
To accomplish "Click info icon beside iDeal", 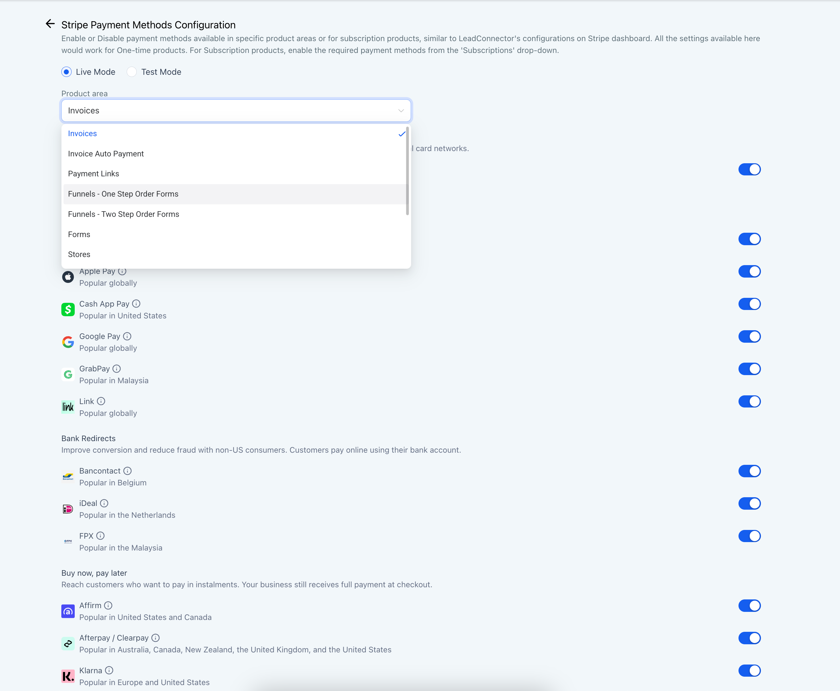I will pos(104,503).
